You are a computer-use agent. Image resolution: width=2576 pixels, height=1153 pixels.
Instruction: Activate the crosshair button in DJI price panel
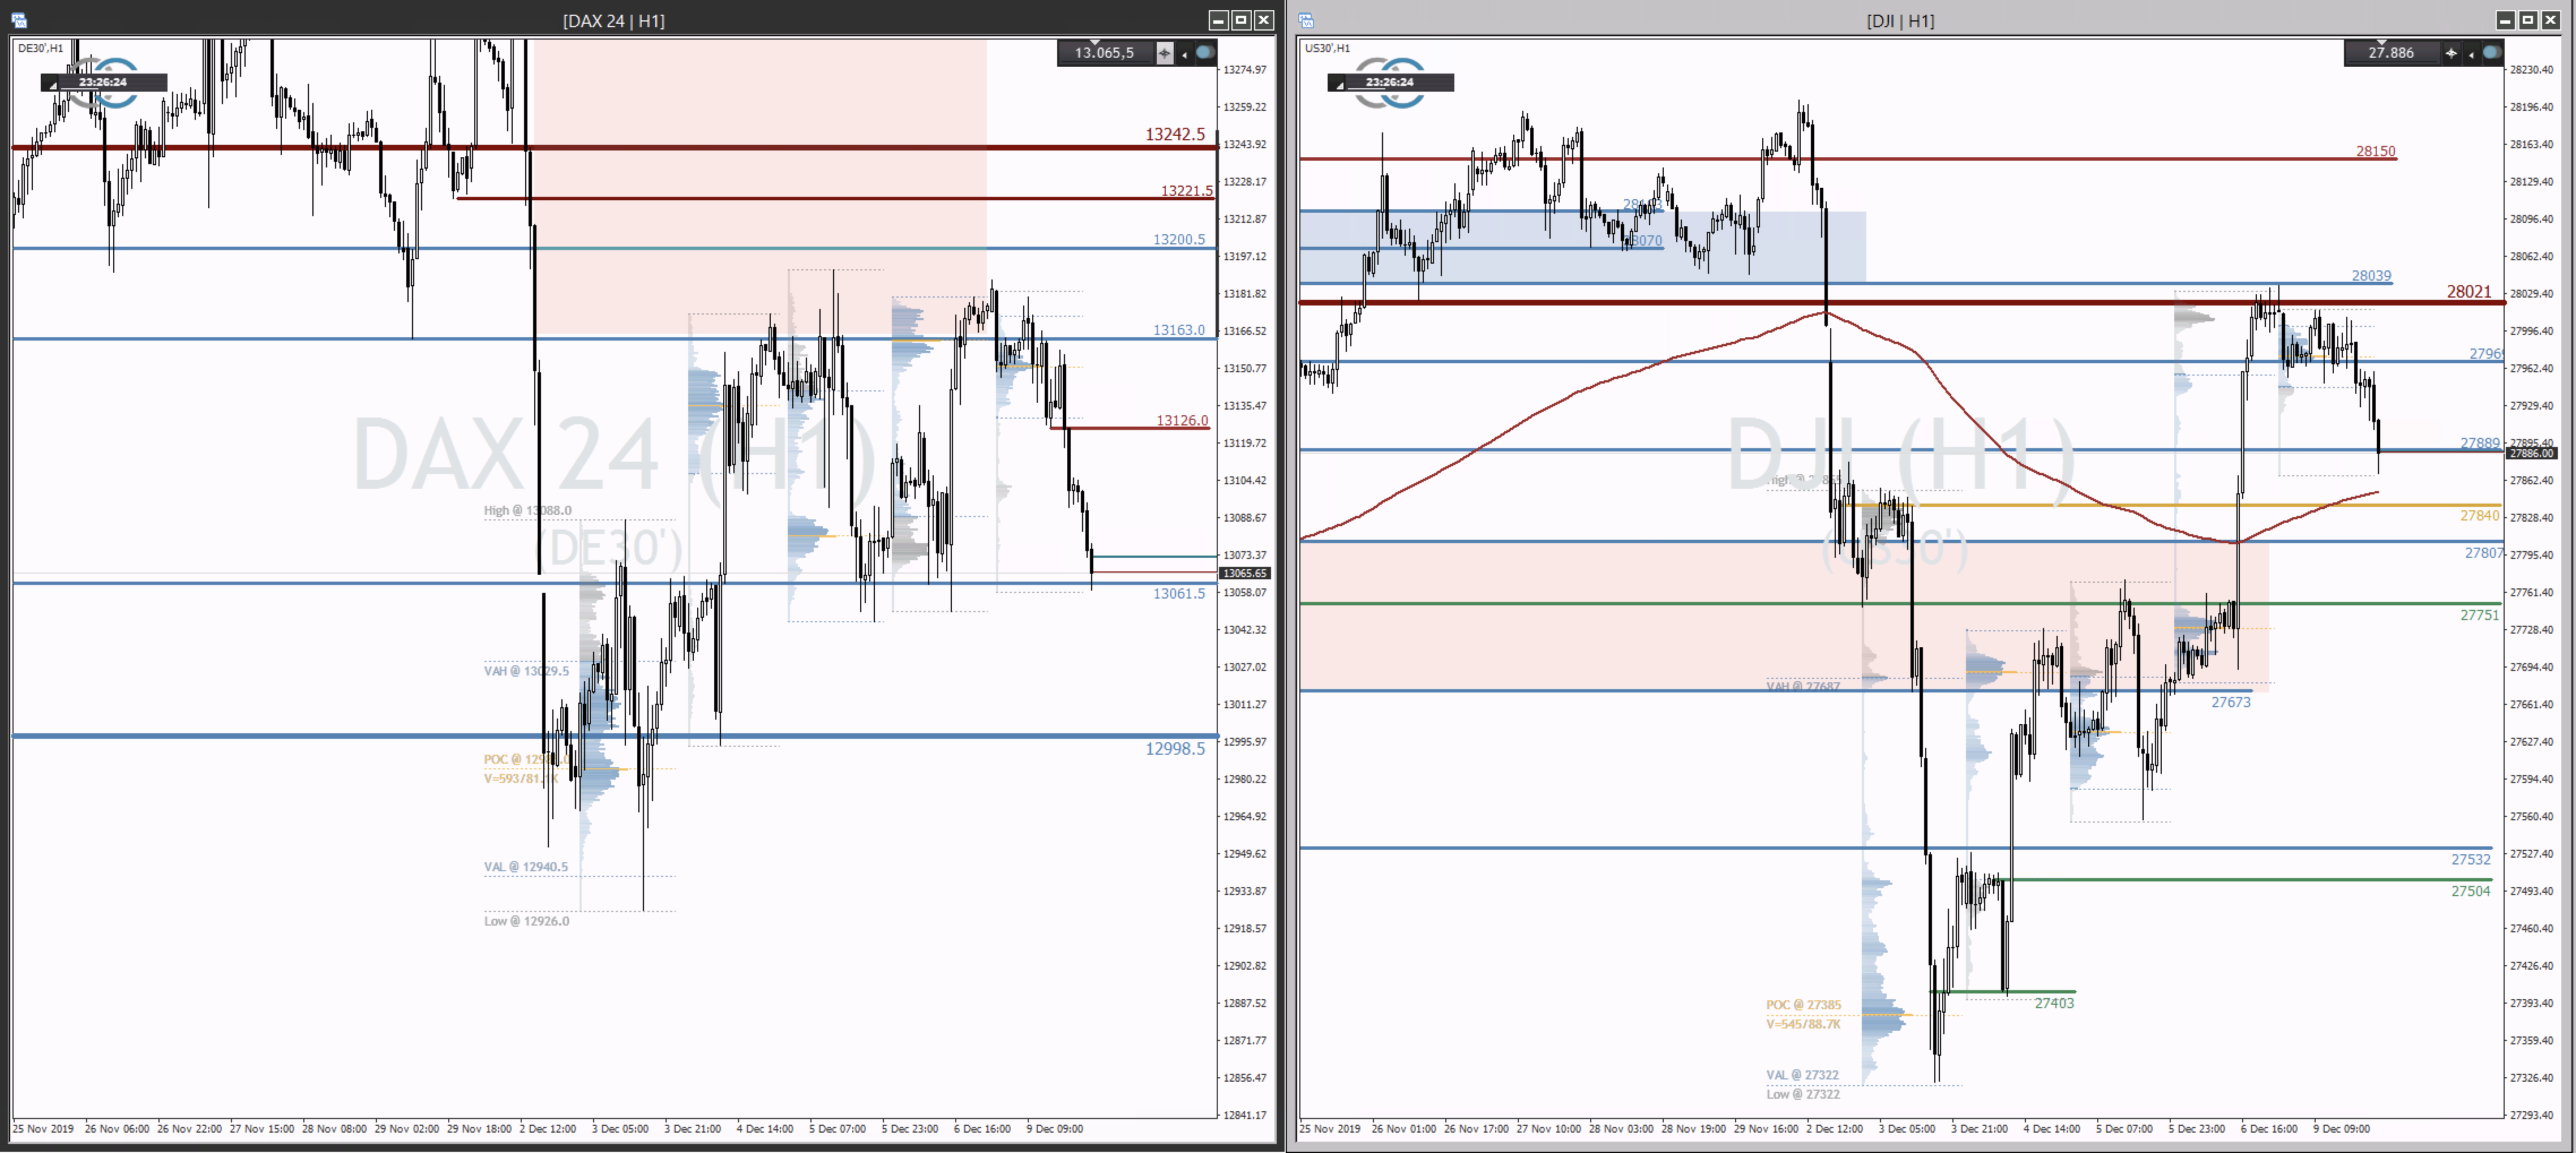point(2451,53)
